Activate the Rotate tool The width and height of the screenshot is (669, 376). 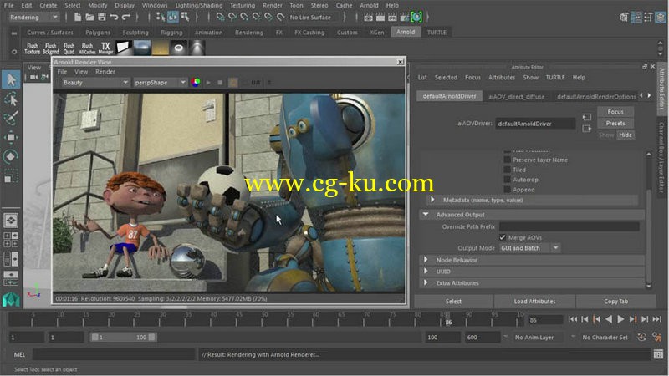11,156
